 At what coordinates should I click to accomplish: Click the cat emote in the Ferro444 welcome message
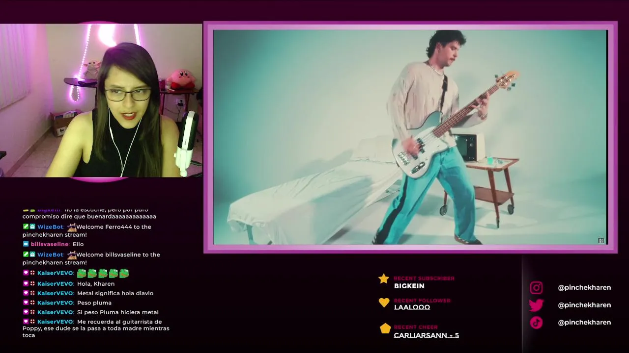click(72, 227)
